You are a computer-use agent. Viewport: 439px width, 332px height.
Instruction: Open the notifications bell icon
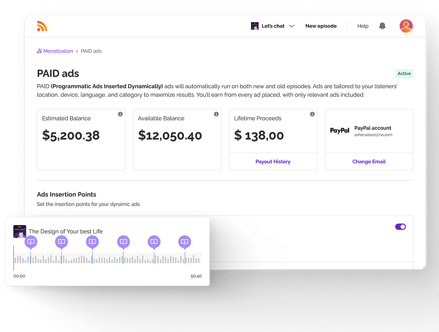382,26
